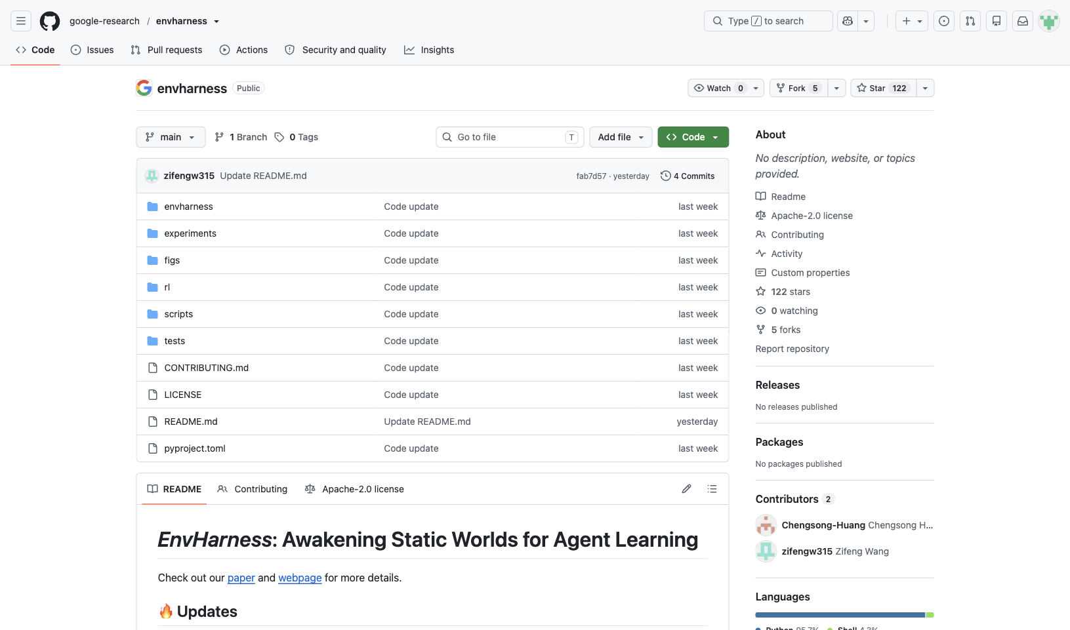Click the Type / to search box
The image size is (1070, 630).
(x=768, y=21)
